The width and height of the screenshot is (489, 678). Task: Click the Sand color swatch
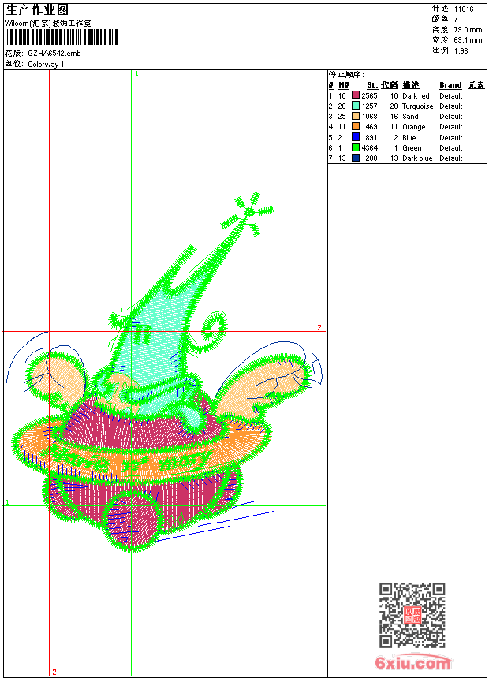[355, 116]
